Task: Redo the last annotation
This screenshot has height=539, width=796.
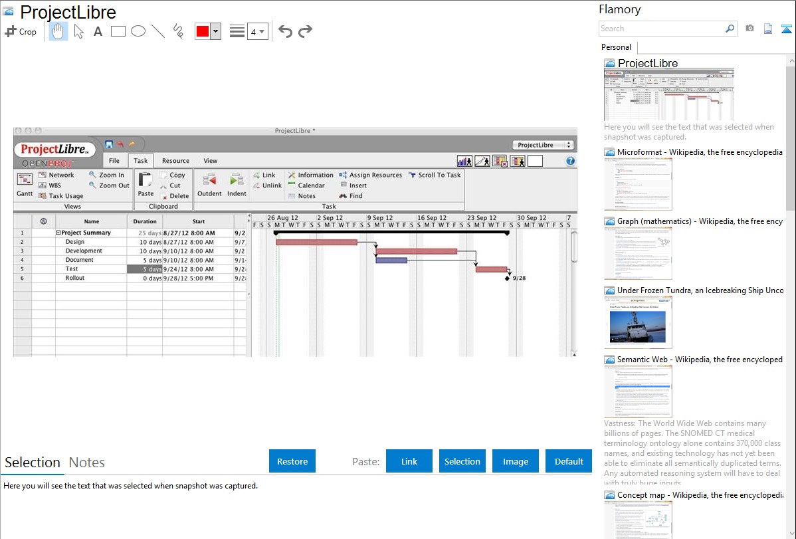Action: click(x=305, y=31)
